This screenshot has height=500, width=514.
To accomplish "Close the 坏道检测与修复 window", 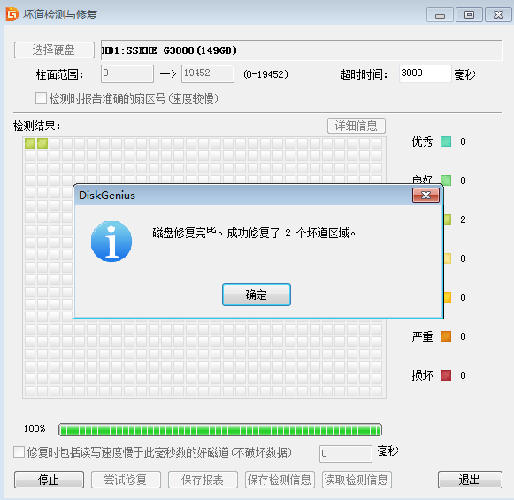I will tap(498, 15).
